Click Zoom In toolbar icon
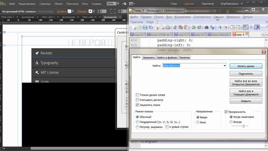 [220, 27]
